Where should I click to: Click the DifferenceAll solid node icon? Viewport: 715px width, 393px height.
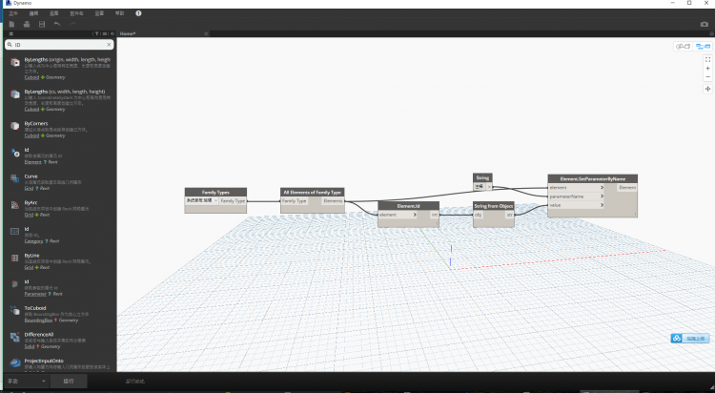15,337
